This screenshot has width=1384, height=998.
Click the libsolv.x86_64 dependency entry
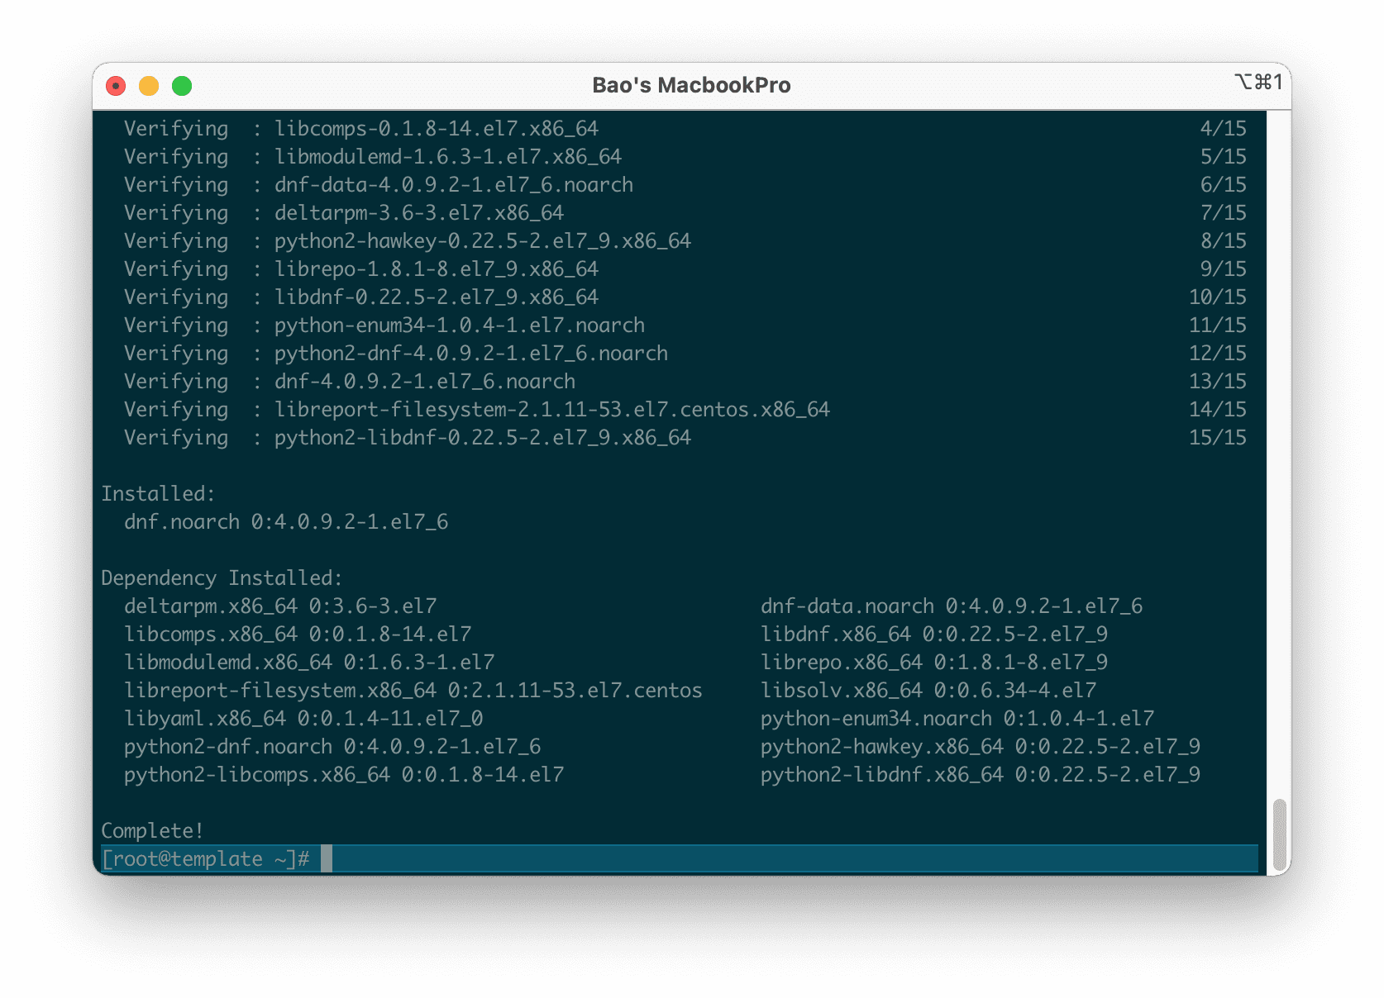tap(928, 690)
